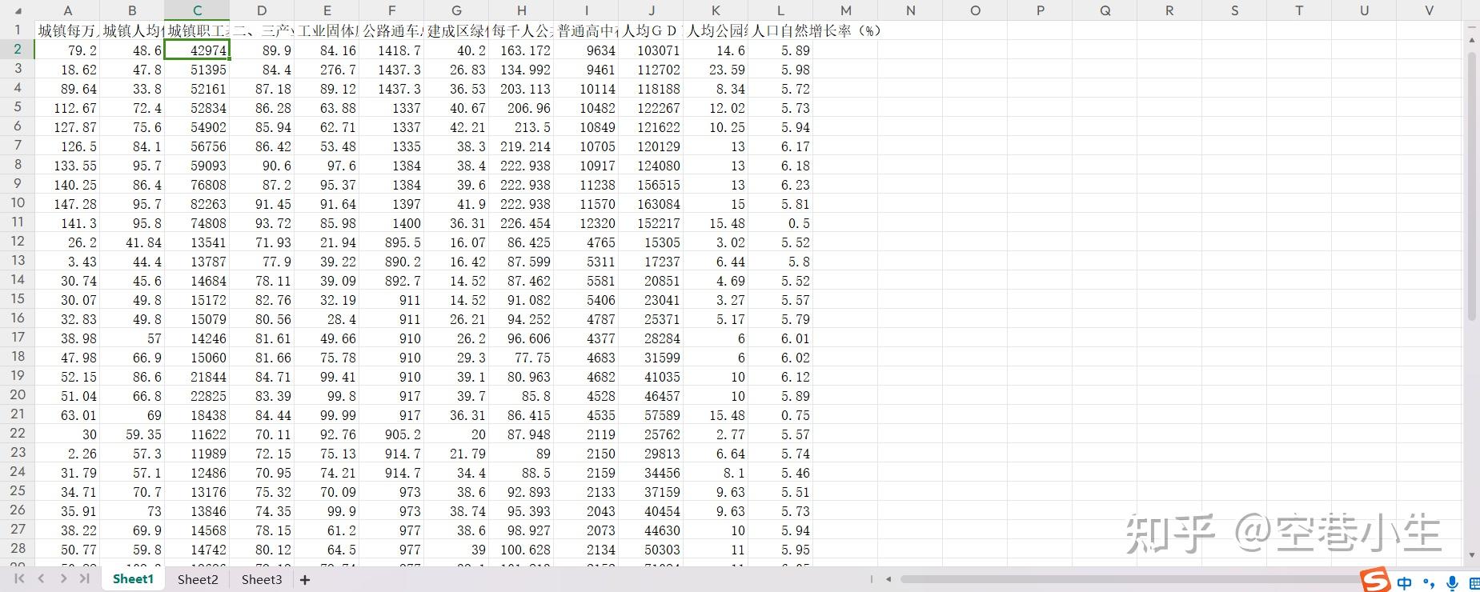1480x592 pixels.
Task: Select cell with value 50303
Action: 651,550
